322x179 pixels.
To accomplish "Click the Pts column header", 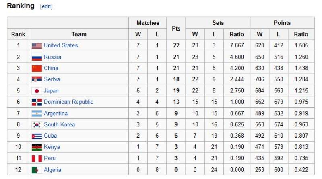I will (x=176, y=28).
